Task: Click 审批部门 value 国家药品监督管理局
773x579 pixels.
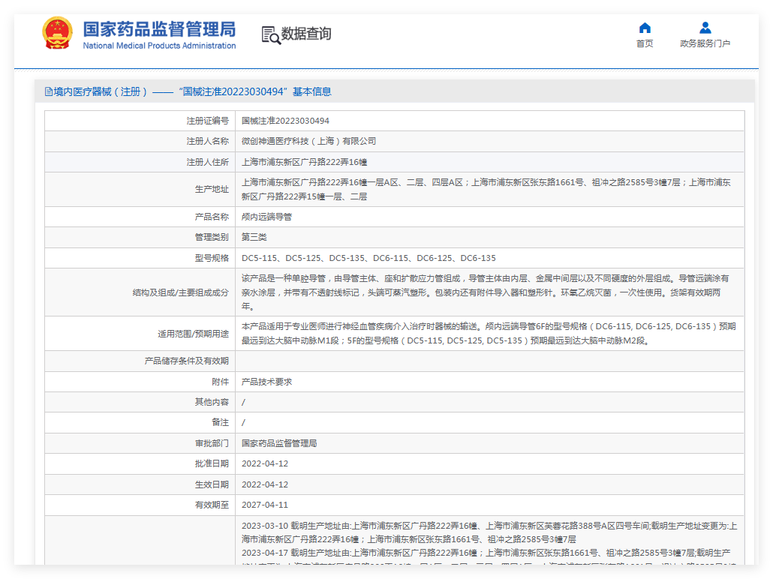Action: tap(279, 443)
